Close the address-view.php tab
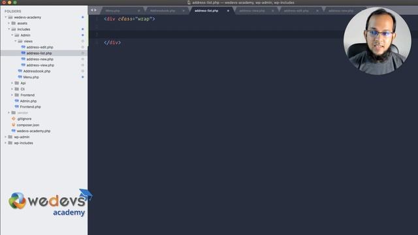The width and height of the screenshot is (418, 235). [273, 10]
